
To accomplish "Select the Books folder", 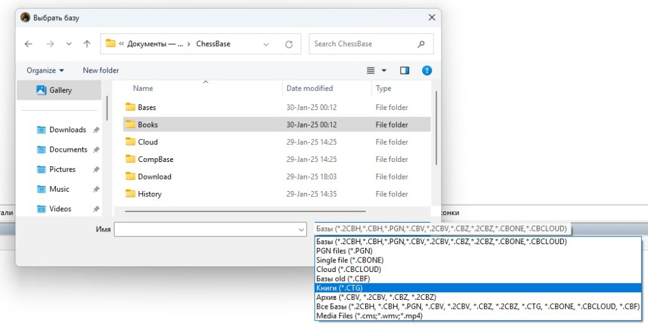I will (277, 125).
